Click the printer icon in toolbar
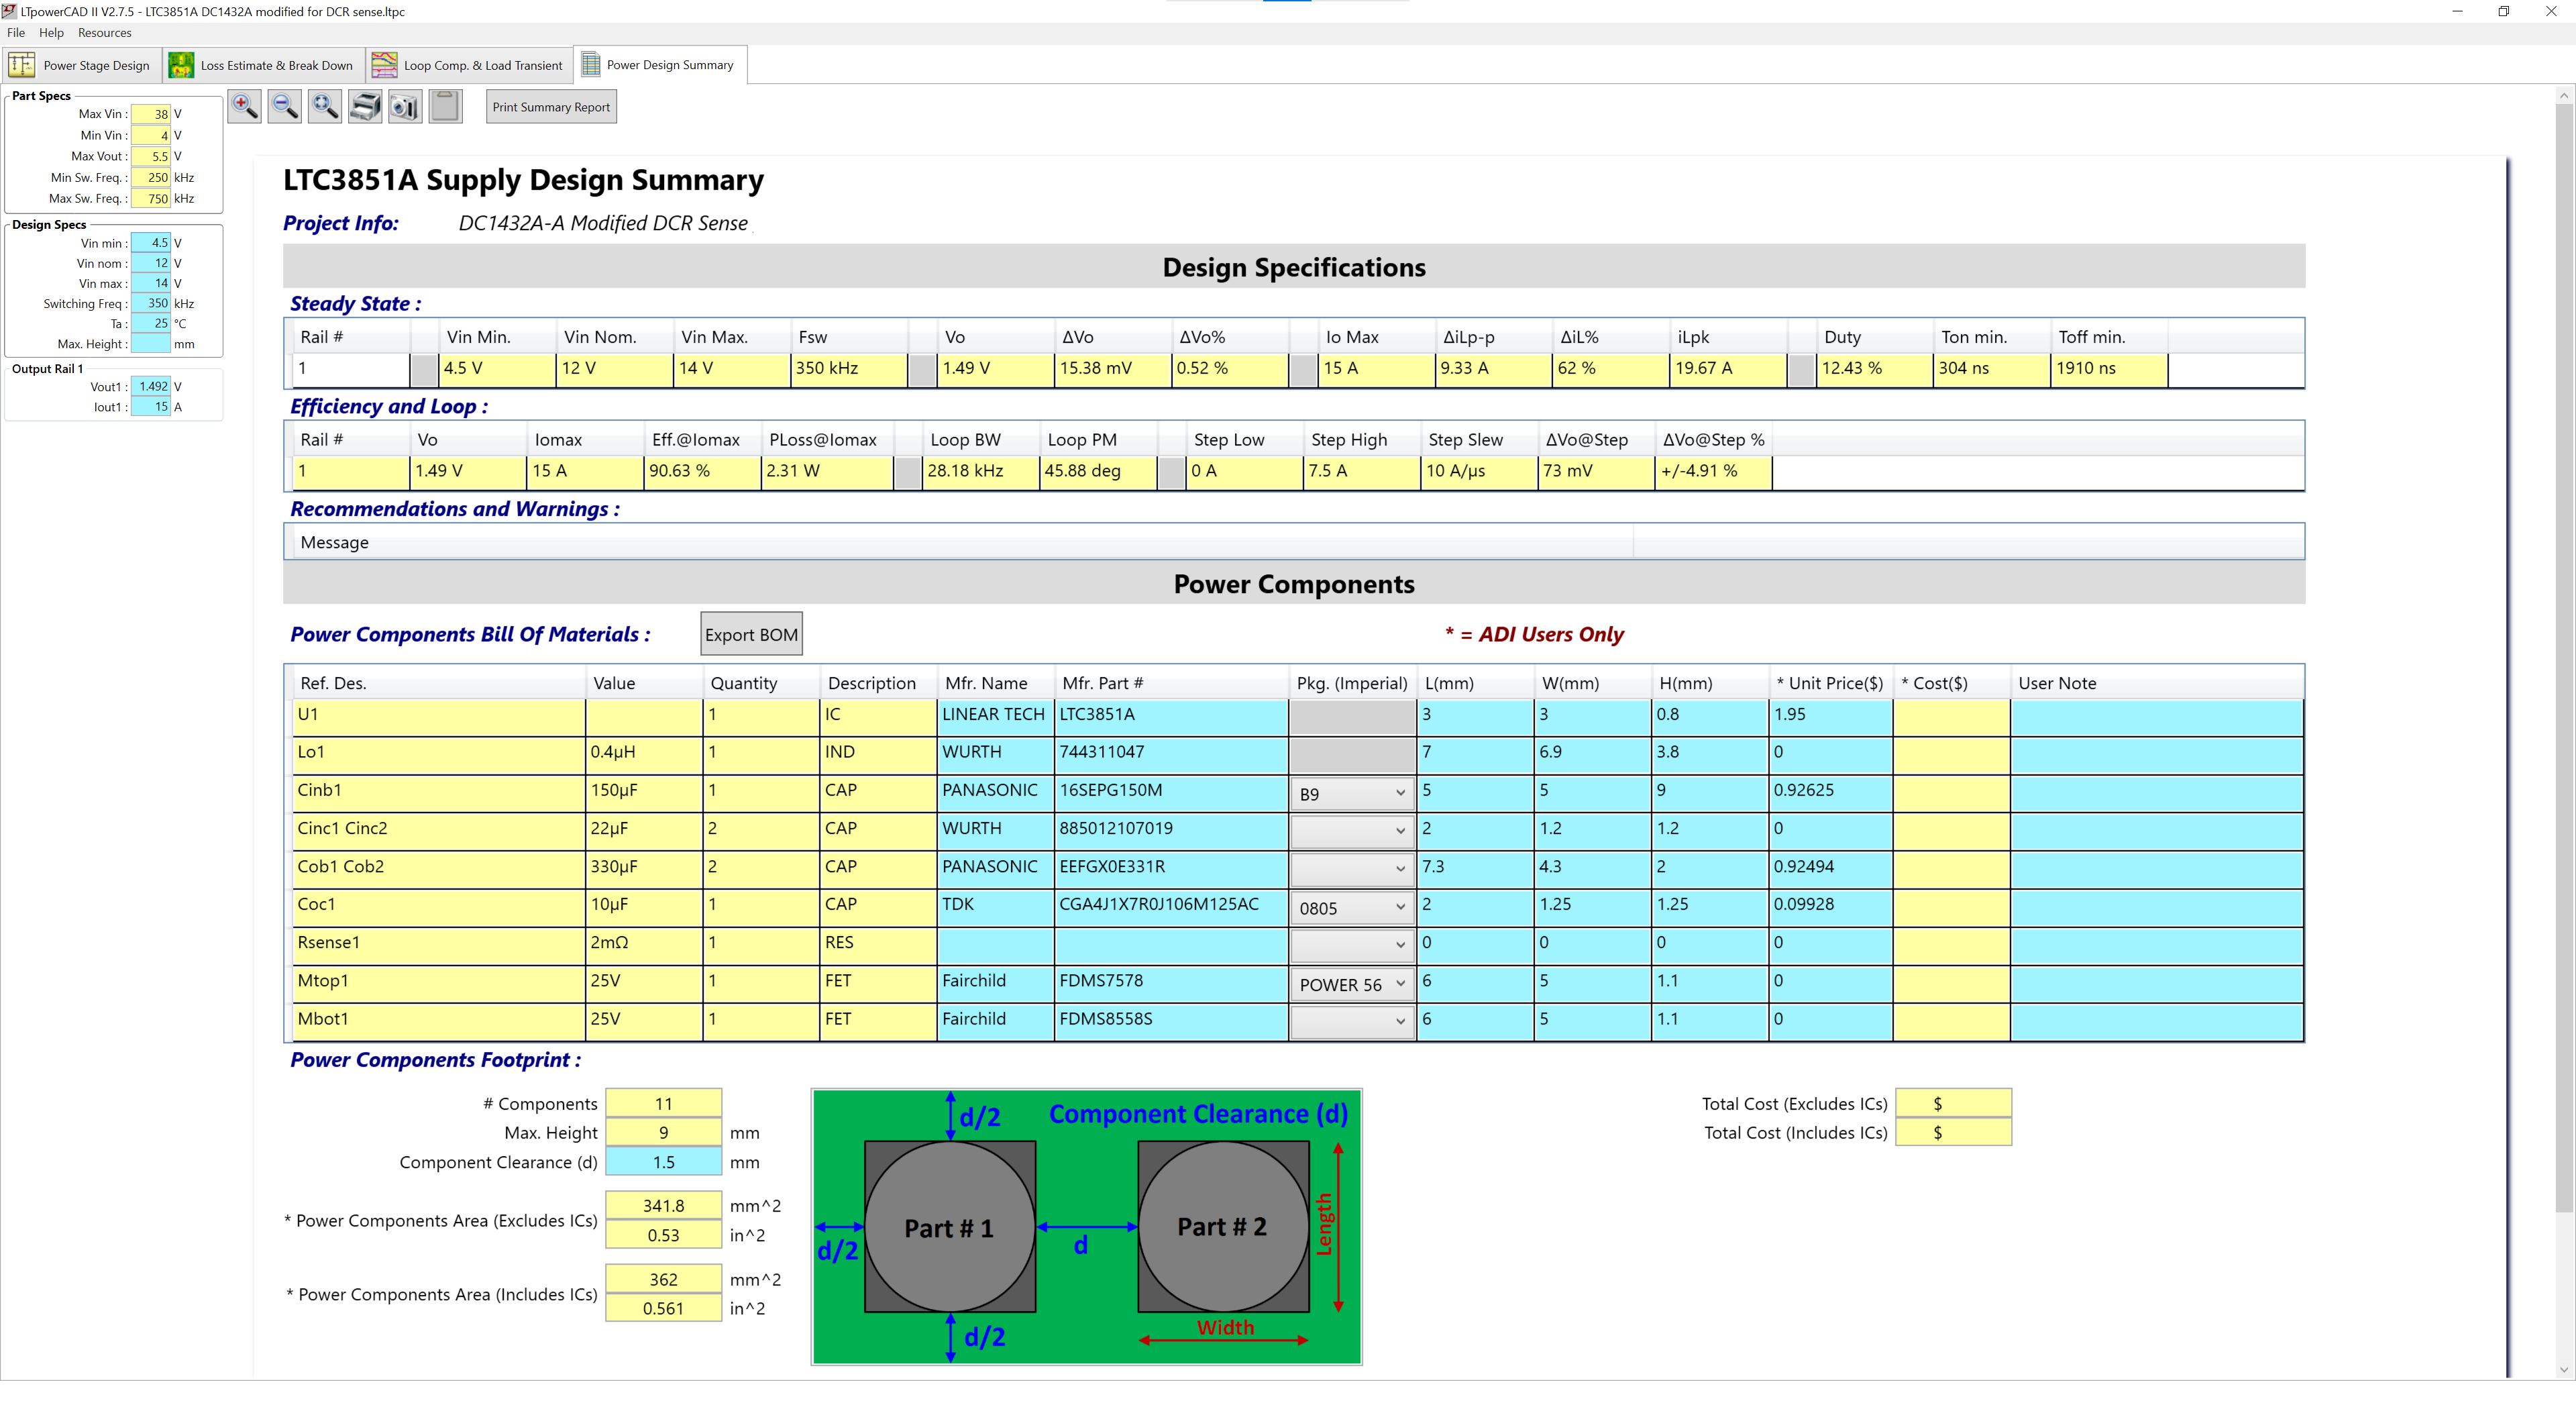The image size is (2576, 1409). click(x=365, y=106)
